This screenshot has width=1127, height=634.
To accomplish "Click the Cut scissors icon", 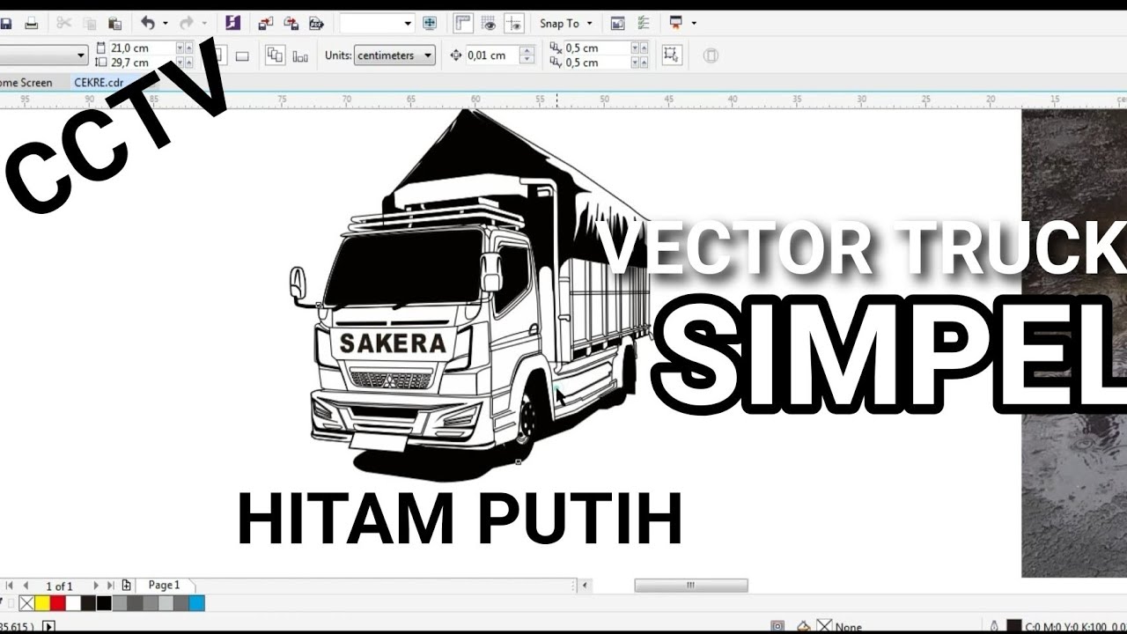I will (x=64, y=24).
